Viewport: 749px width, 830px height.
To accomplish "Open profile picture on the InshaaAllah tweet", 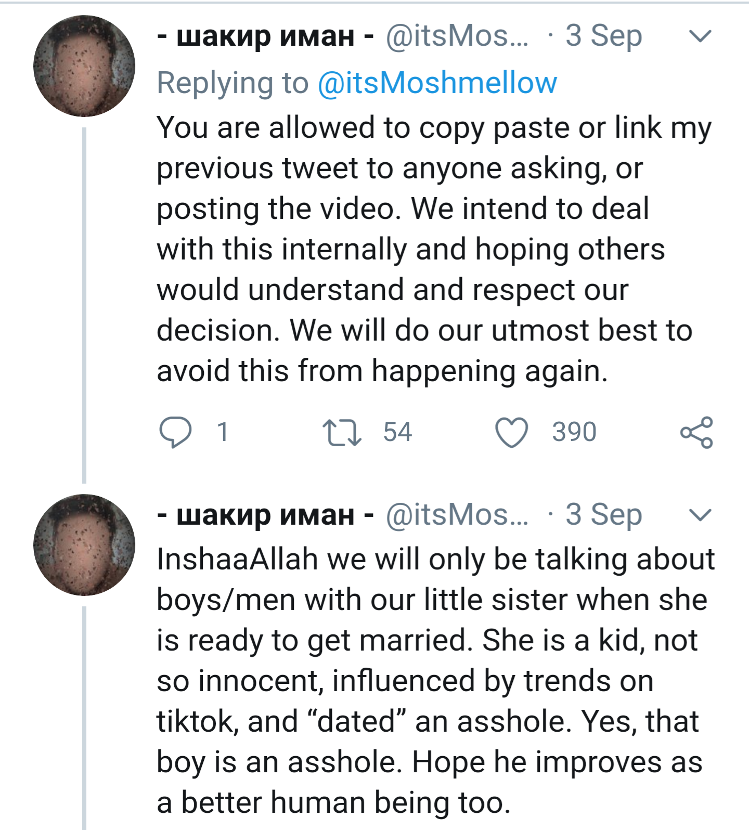I will [x=84, y=544].
